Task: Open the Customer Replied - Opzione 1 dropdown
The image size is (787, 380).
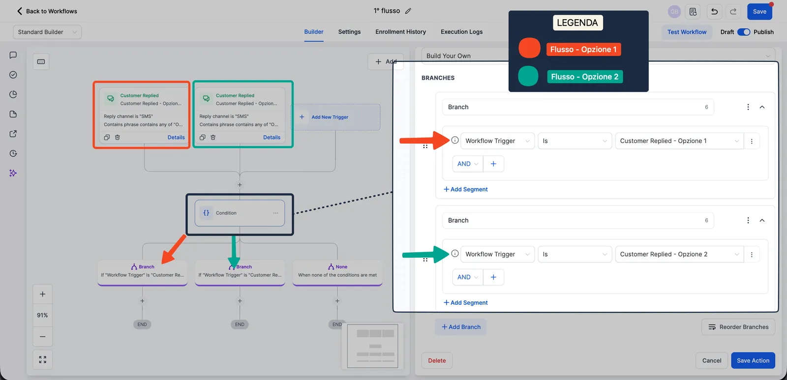Action: point(679,141)
